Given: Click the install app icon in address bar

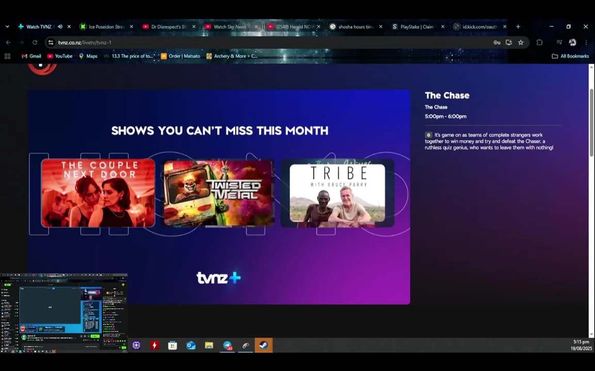Looking at the screenshot, I should point(509,42).
